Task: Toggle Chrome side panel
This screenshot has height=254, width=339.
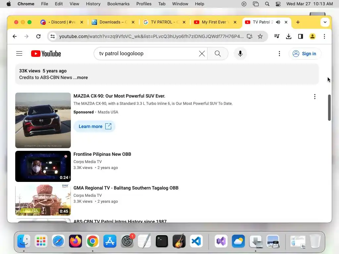Action: point(301,36)
